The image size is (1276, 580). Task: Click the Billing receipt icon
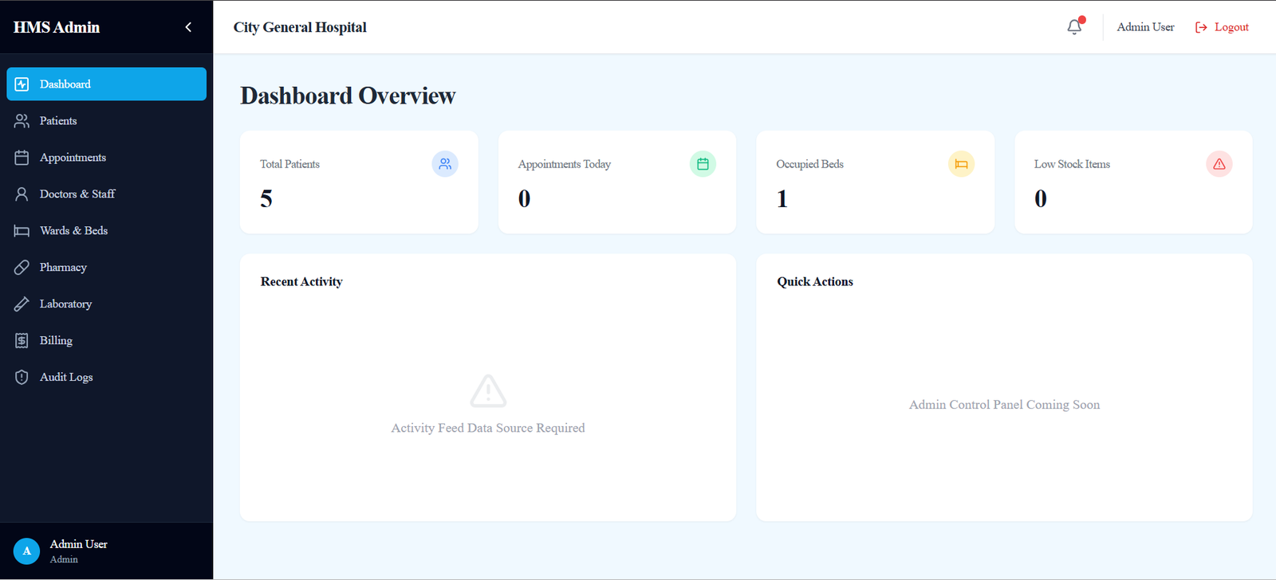pos(22,340)
